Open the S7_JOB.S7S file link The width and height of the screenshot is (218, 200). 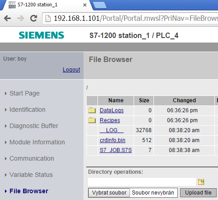click(x=116, y=150)
